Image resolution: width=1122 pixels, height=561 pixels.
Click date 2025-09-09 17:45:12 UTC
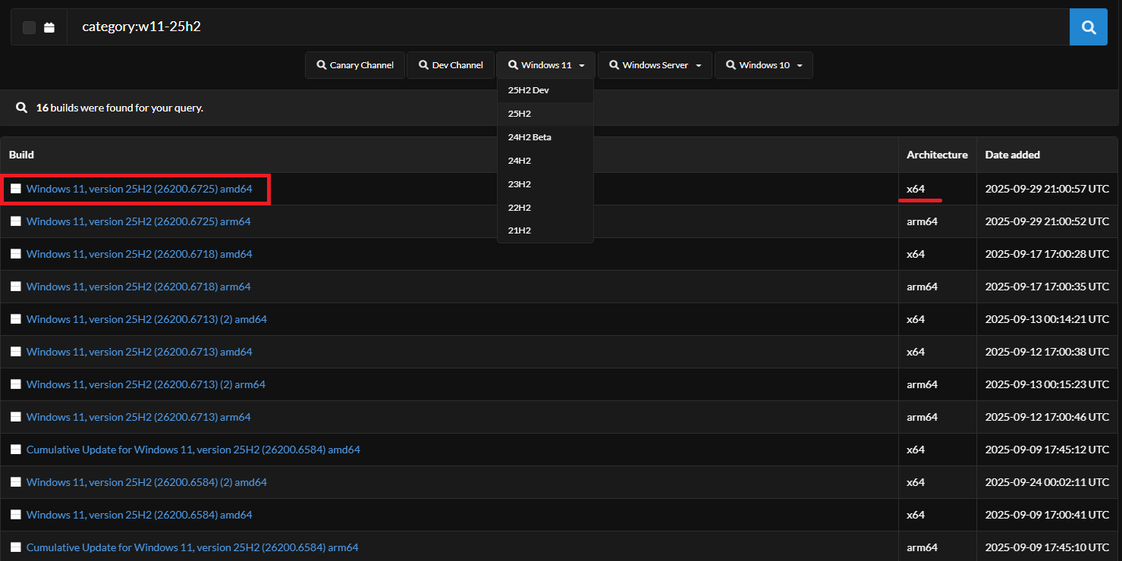[1047, 450]
